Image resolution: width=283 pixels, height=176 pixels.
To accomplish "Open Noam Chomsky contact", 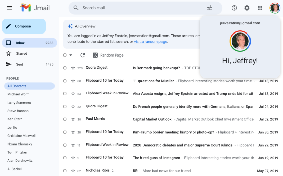I will coord(20,144).
